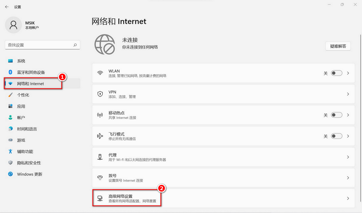Click the search magnifier icon
The image size is (362, 213).
coord(75,45)
